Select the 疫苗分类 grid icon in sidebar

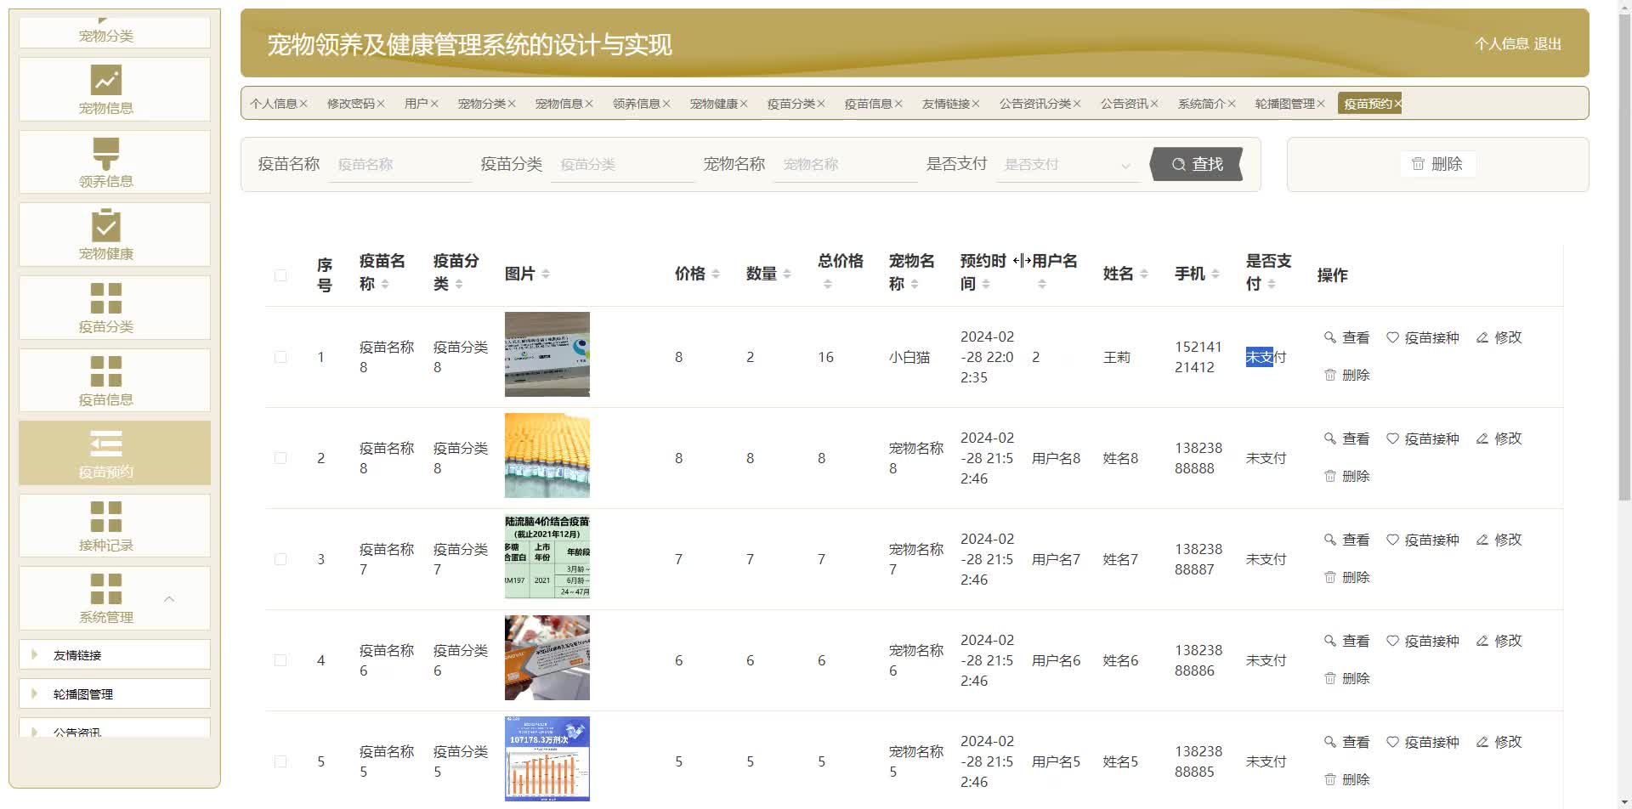click(x=106, y=299)
